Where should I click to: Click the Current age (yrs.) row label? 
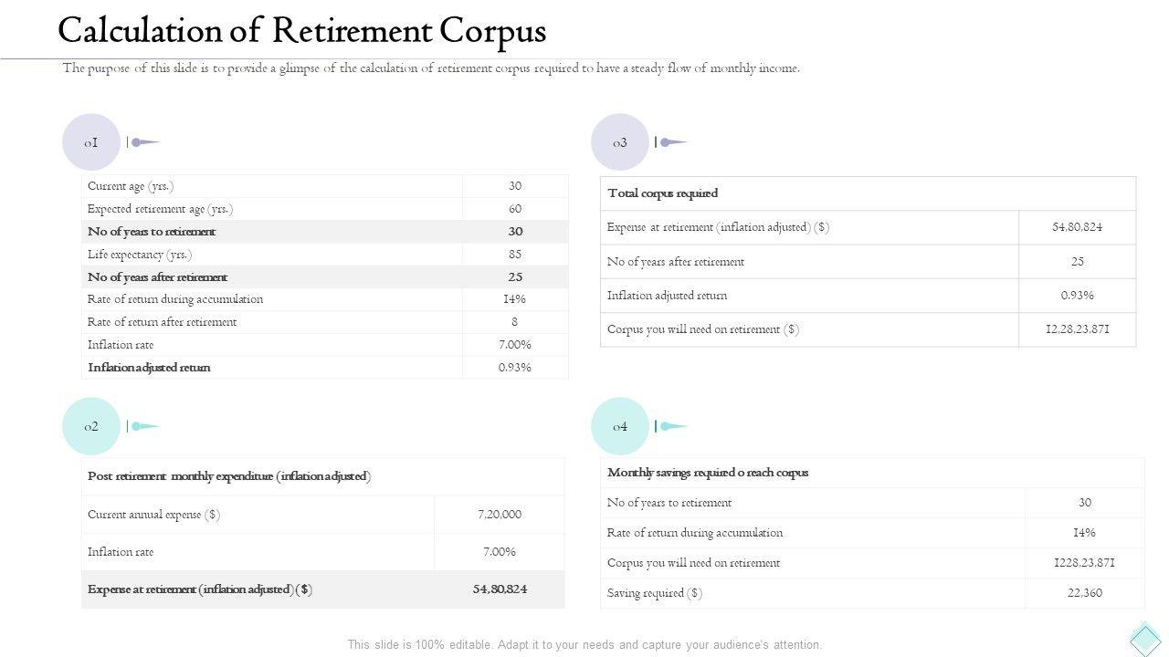click(131, 186)
